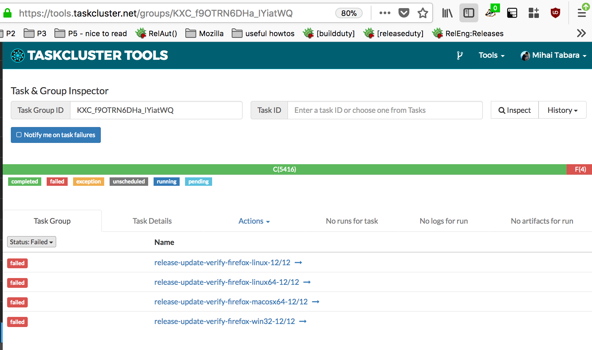Click the green completed legend label

click(x=25, y=181)
